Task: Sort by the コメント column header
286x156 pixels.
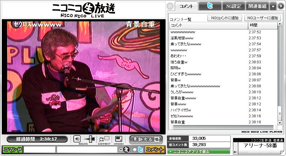Action: [x=209, y=25]
